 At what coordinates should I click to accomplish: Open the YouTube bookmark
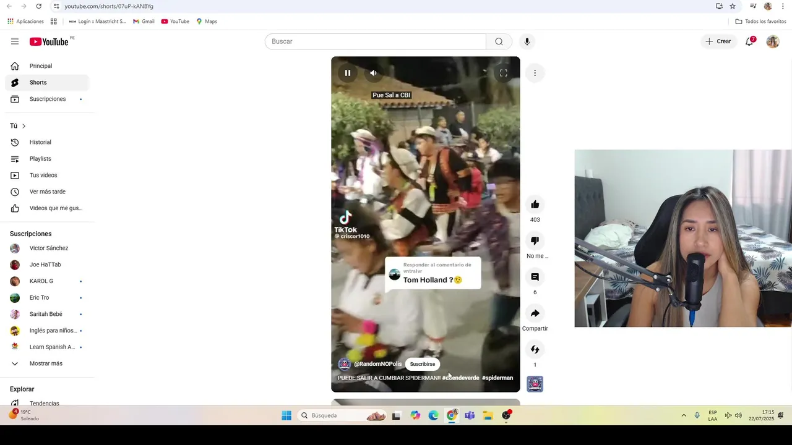tap(175, 21)
